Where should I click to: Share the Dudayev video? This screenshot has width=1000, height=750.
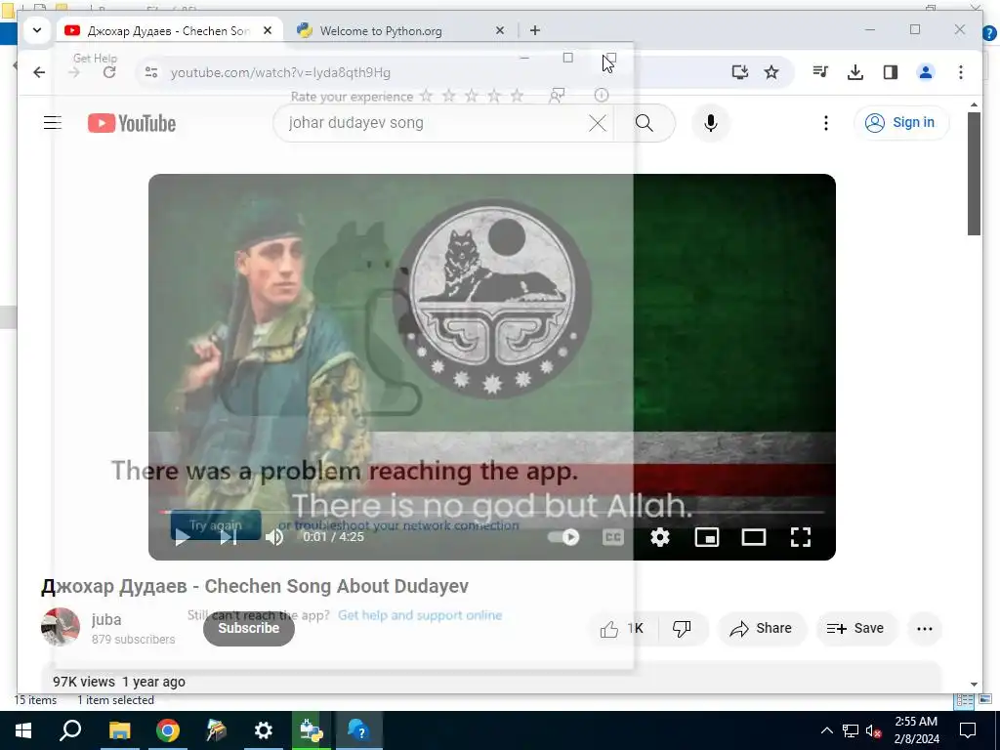(762, 629)
